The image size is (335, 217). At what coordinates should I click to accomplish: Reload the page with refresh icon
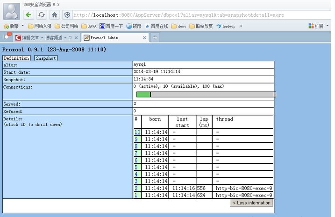click(42, 15)
